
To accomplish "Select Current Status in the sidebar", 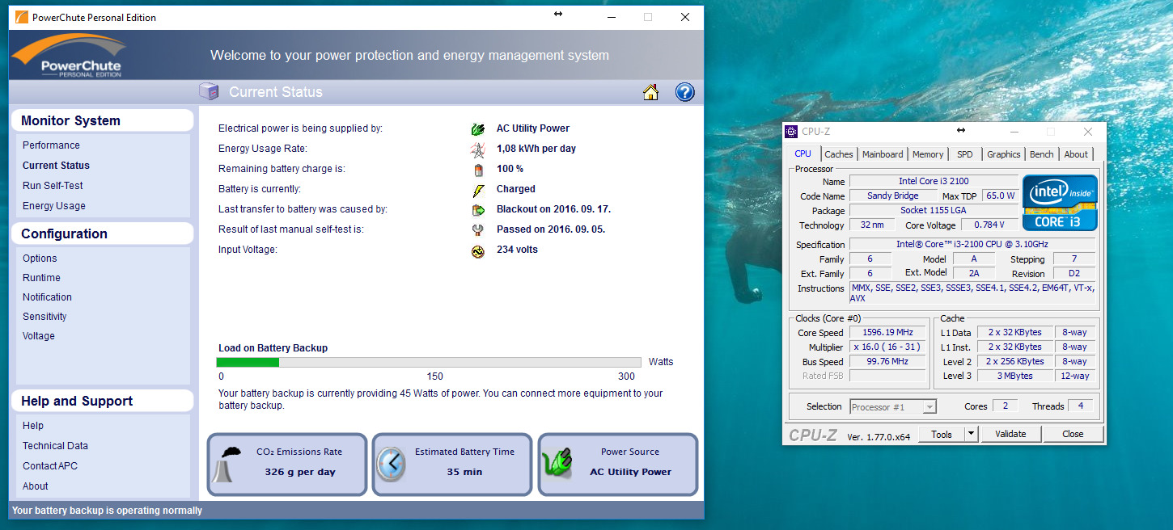I will tap(56, 166).
